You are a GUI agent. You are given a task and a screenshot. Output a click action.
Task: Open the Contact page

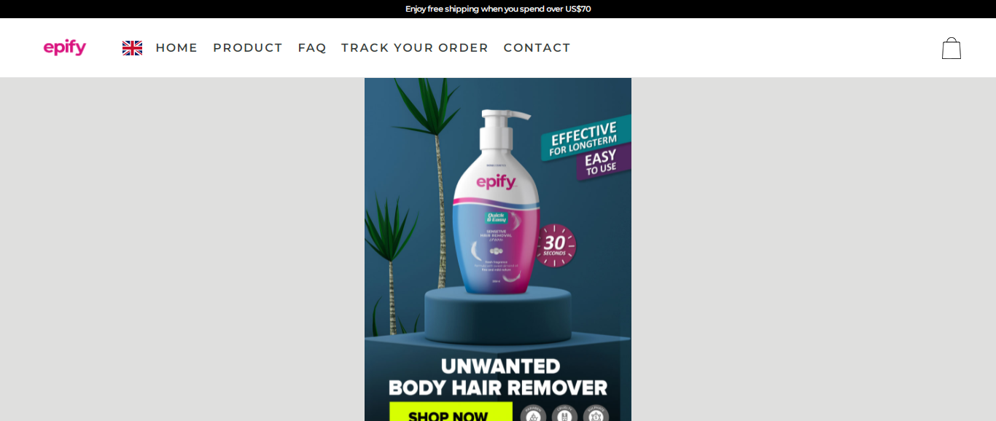pyautogui.click(x=537, y=48)
